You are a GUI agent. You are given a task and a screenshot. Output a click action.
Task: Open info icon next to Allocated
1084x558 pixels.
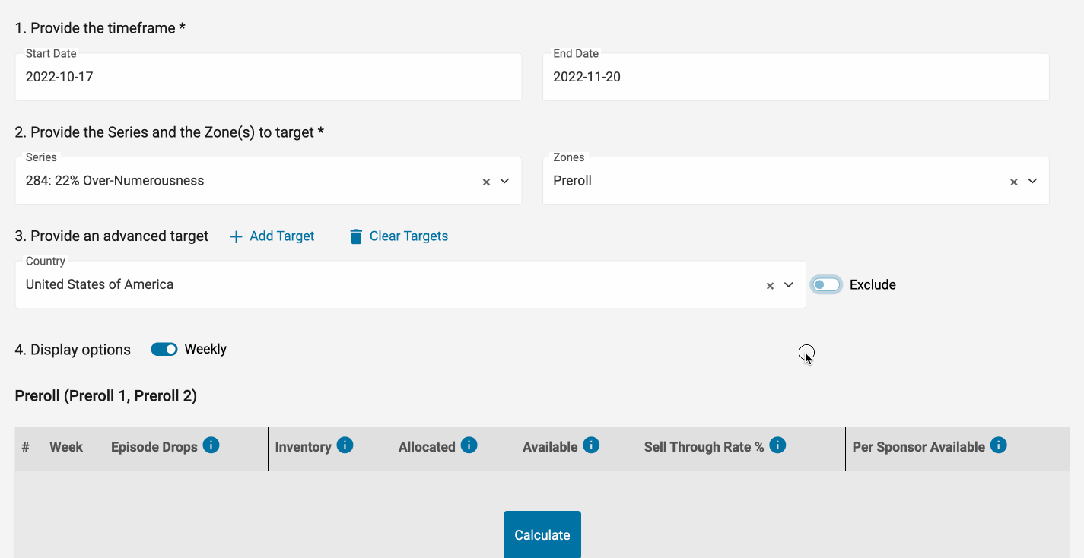click(x=469, y=445)
